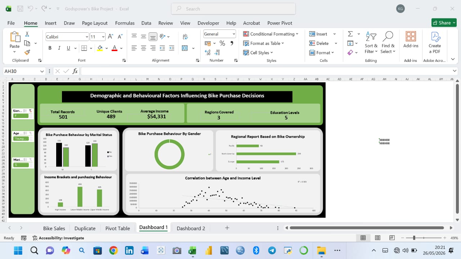Open Find & Select menu
Image resolution: width=461 pixels, height=259 pixels.
click(388, 42)
